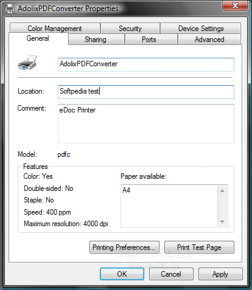This screenshot has width=252, height=290.
Task: Open Printing Preferences dialog
Action: point(124,247)
